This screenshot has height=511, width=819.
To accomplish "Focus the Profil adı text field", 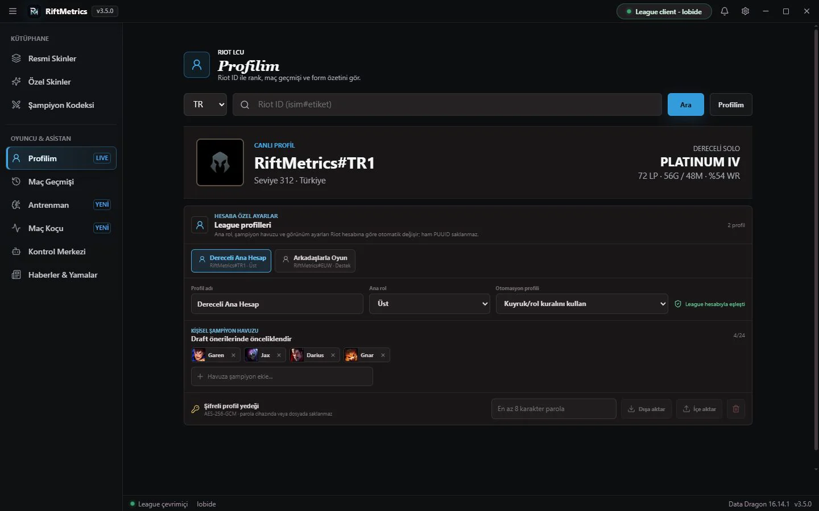I will [277, 304].
